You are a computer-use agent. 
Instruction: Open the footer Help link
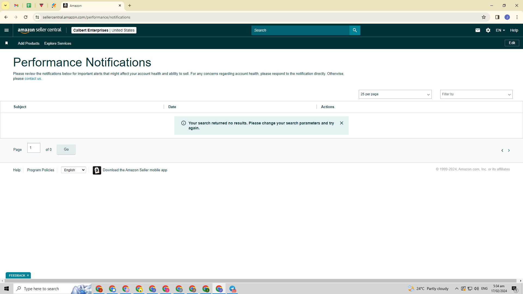click(x=17, y=170)
